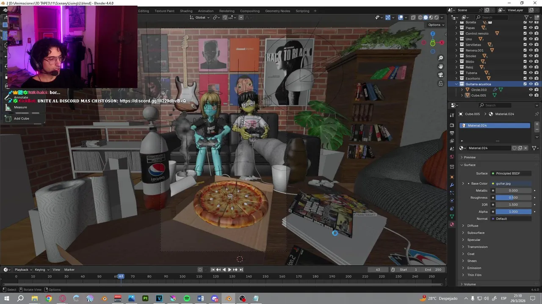The image size is (542, 304).
Task: Uncheck the Guitarra acustica collection checkbox
Action: click(525, 84)
